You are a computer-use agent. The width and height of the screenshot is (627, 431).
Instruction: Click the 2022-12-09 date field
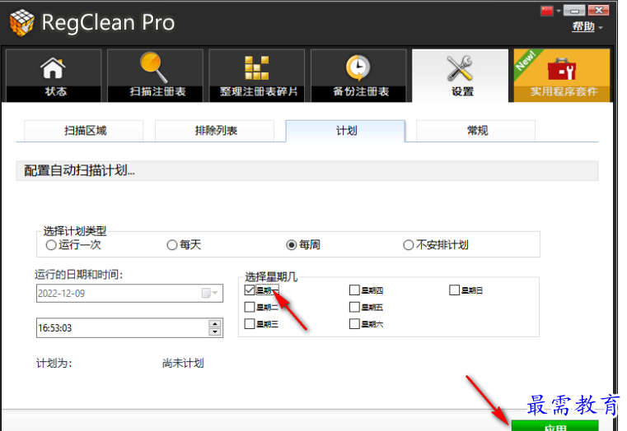click(129, 294)
